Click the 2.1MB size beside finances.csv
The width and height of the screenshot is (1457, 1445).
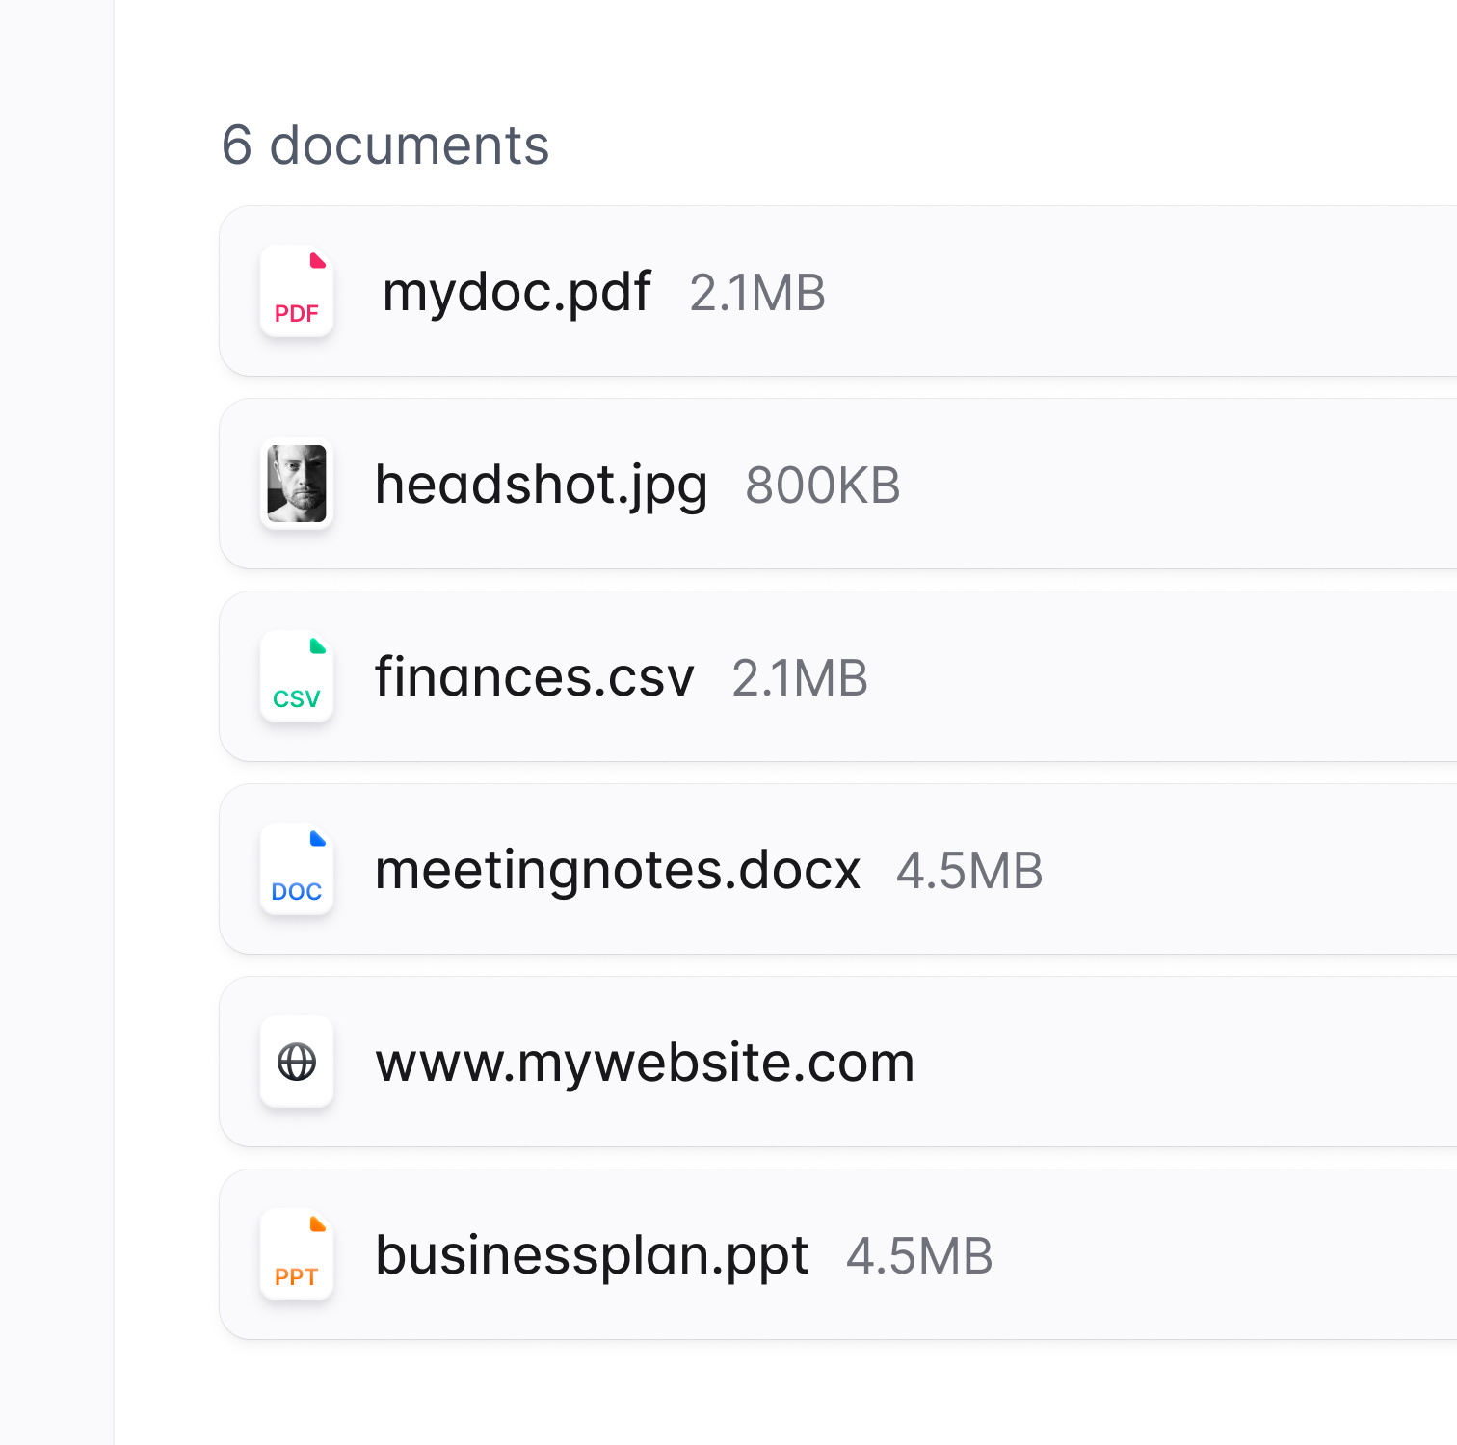click(800, 678)
